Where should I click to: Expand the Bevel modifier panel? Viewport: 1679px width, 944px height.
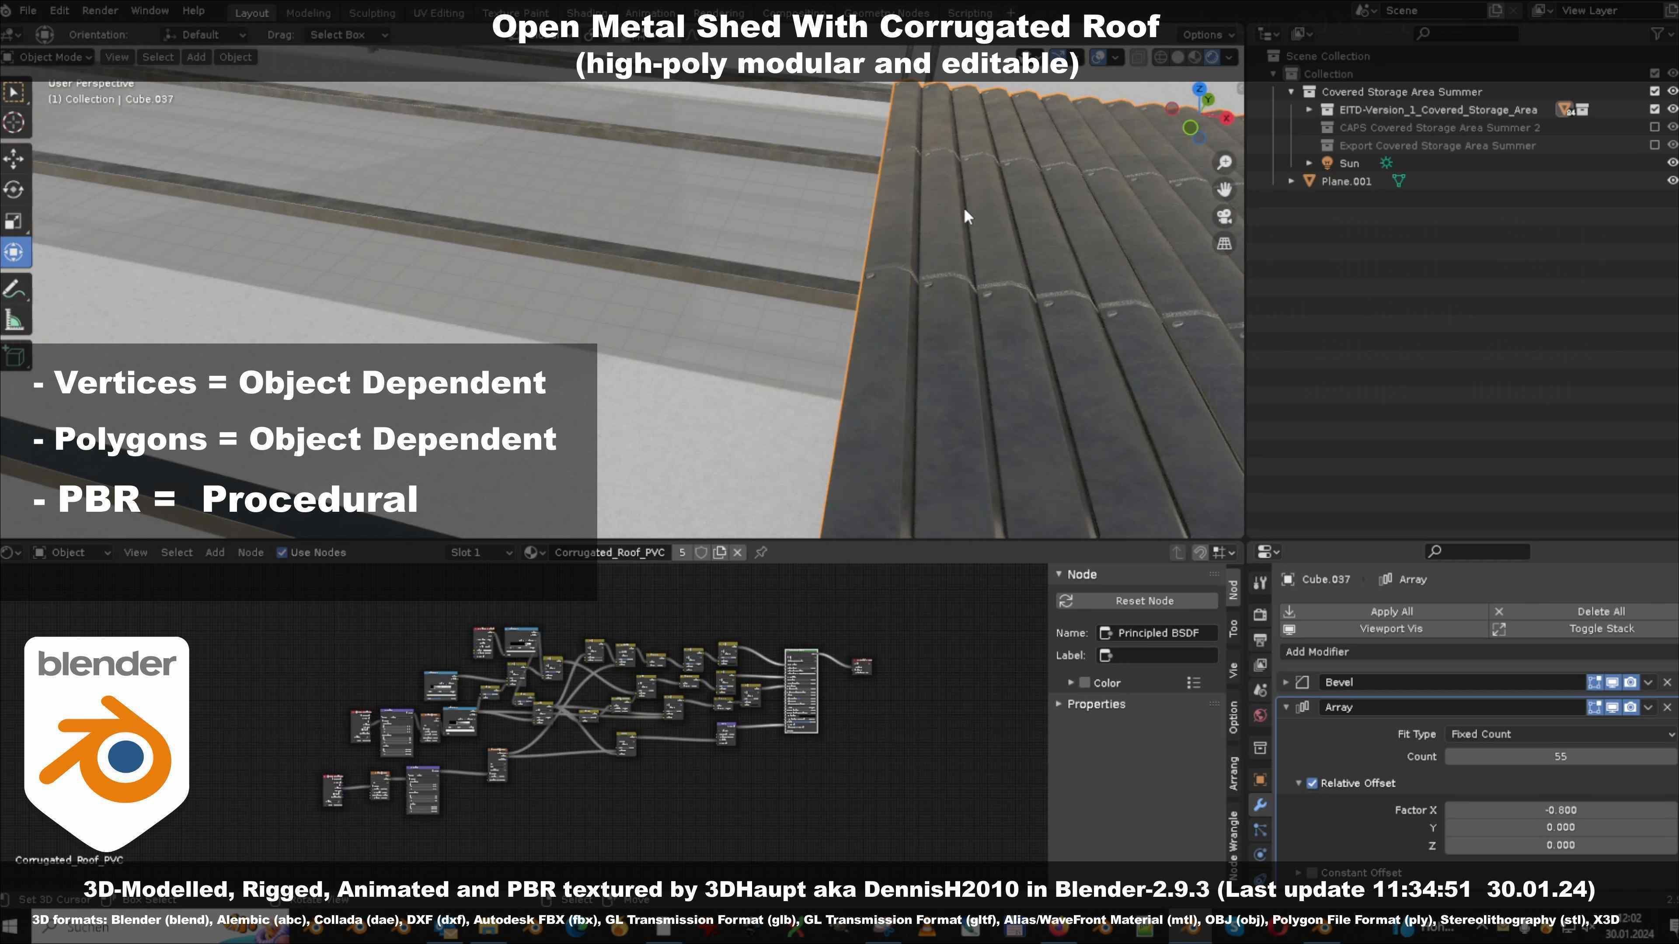click(1285, 682)
